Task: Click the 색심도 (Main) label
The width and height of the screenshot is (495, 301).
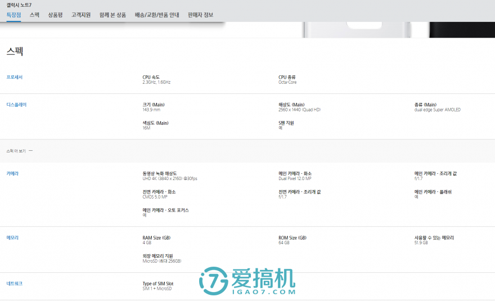Action: click(155, 123)
